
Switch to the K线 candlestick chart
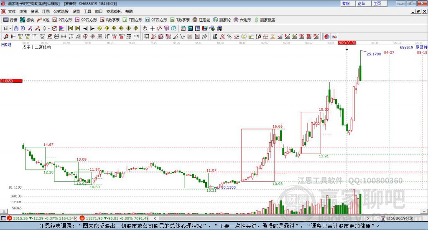pyautogui.click(x=43, y=20)
